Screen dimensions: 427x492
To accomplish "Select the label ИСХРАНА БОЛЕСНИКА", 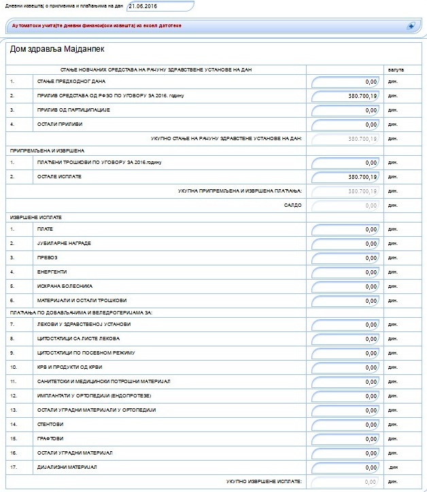I will [x=65, y=286].
